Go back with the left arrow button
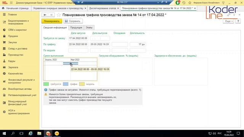The width and height of the screenshot is (244, 137). tap(45, 15)
